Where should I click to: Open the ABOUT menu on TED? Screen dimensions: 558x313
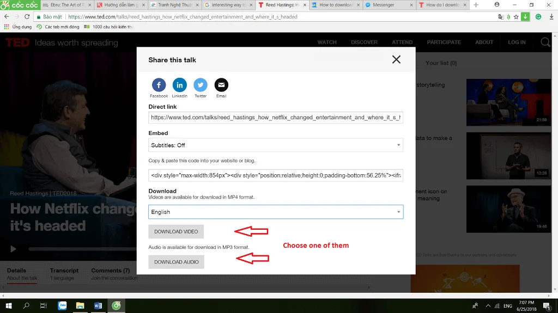(484, 42)
